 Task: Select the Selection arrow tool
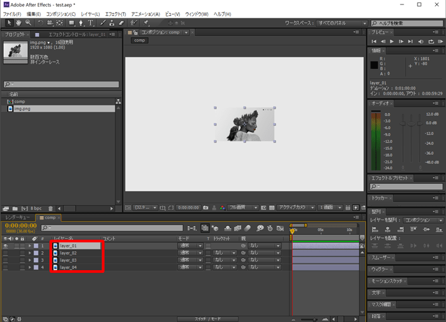(9, 23)
